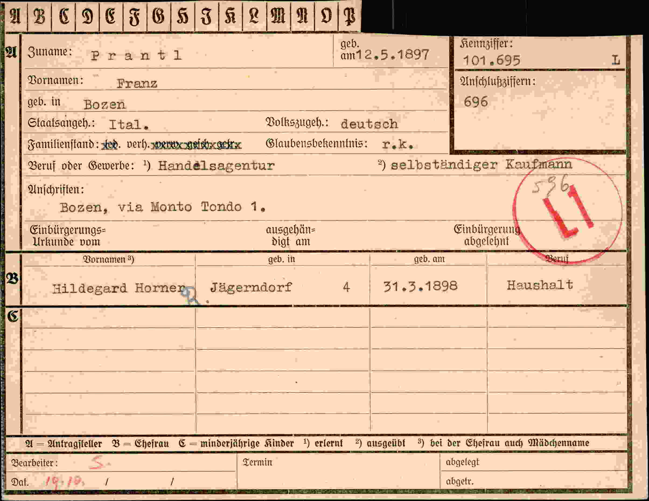Click the 'Anschriften:' label

[x=56, y=190]
